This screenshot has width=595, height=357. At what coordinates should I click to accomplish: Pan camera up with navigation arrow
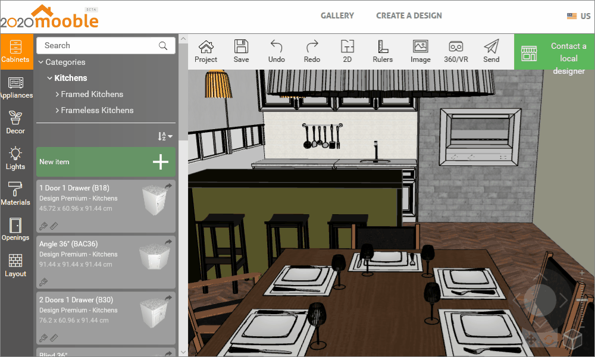tap(540, 277)
